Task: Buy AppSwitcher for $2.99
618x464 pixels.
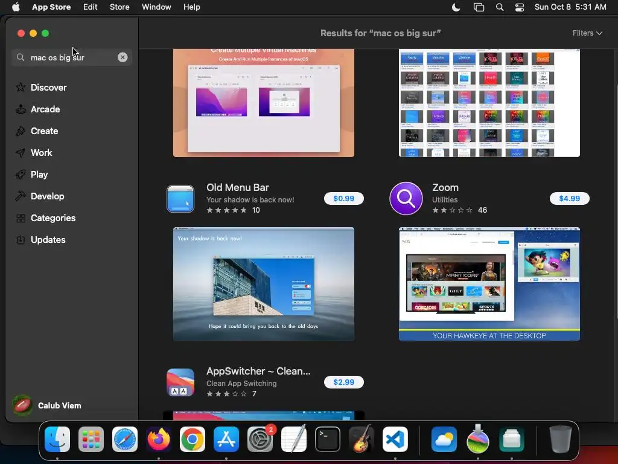Action: pyautogui.click(x=343, y=382)
